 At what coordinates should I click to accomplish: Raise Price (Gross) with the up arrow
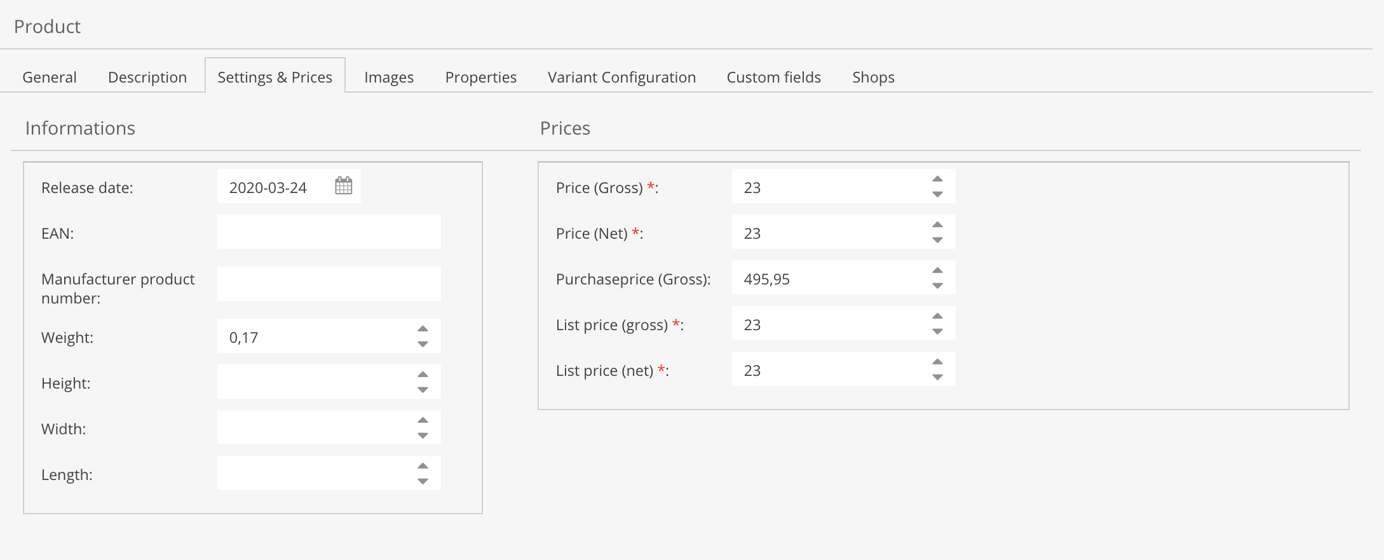tap(937, 179)
